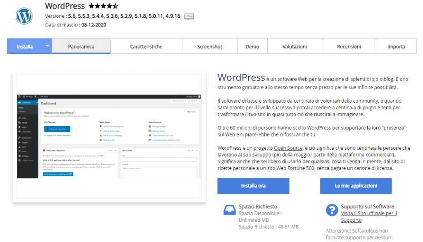Click the Unlimited MB text
The width and height of the screenshot is (423, 242).
[254, 220]
